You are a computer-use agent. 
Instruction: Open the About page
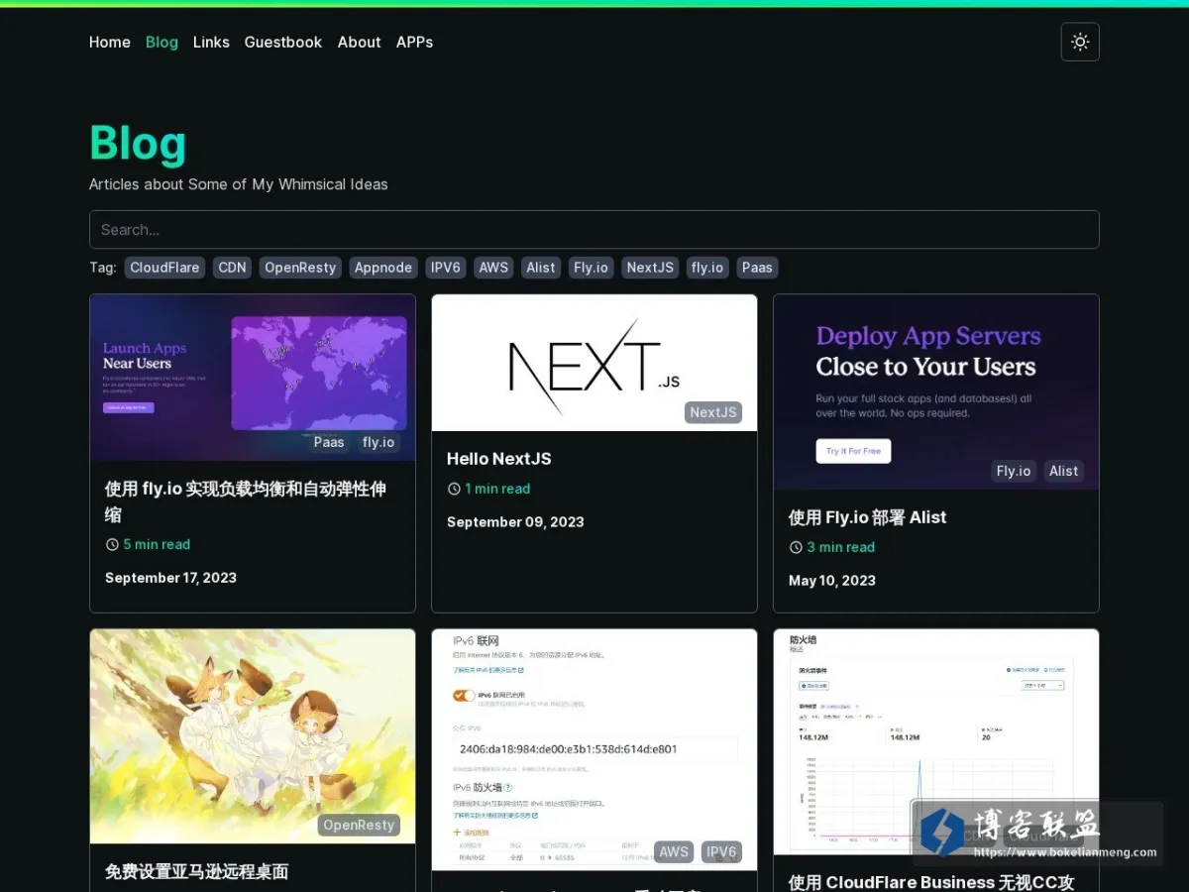click(359, 42)
